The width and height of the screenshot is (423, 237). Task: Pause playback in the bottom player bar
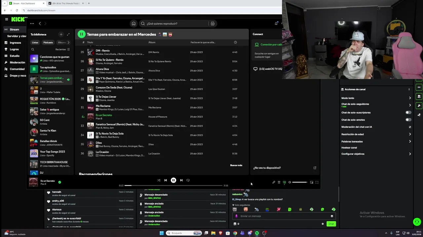pos(173,180)
